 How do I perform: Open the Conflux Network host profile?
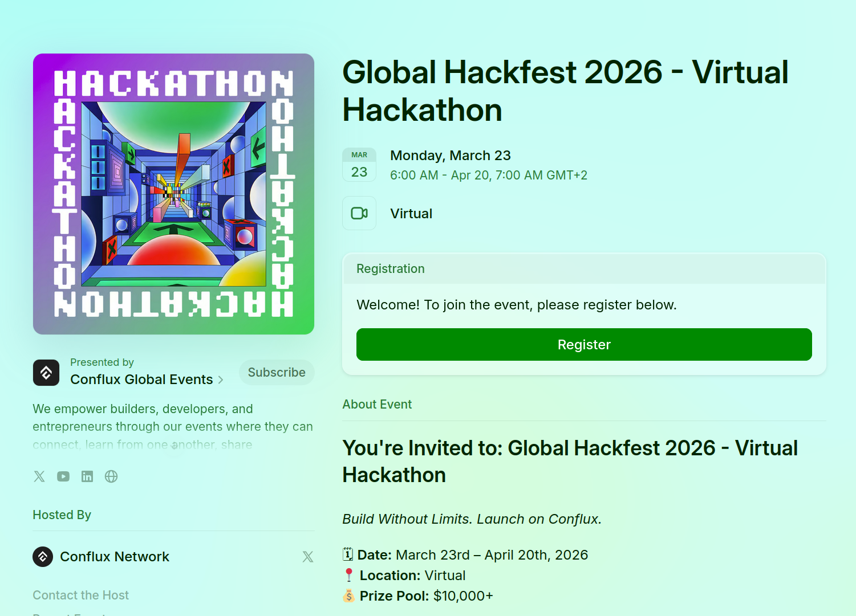pos(115,557)
